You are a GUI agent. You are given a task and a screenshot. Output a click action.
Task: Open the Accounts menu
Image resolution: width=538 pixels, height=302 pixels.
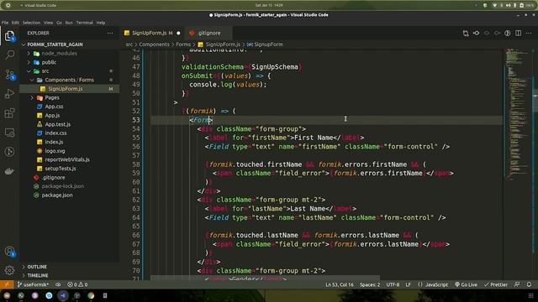coord(9,252)
